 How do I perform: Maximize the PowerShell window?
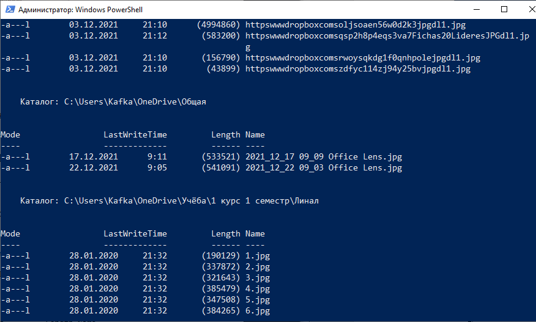pyautogui.click(x=504, y=9)
